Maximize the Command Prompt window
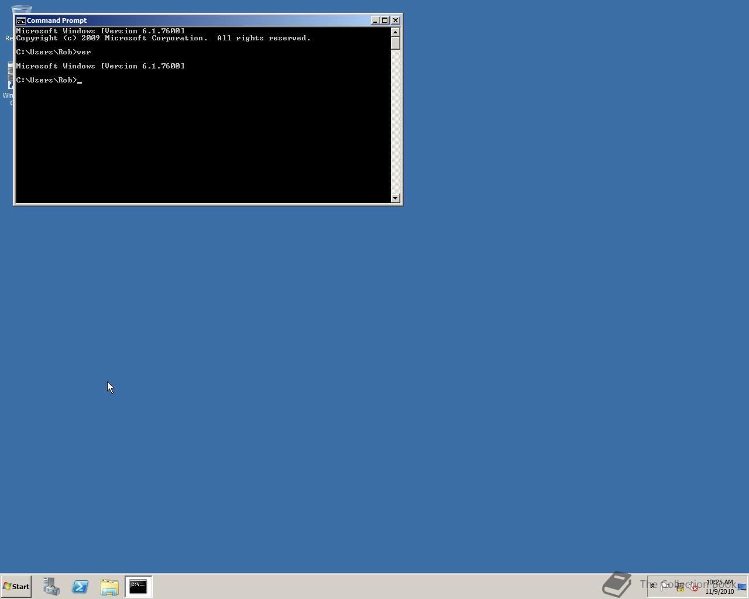 pos(384,20)
